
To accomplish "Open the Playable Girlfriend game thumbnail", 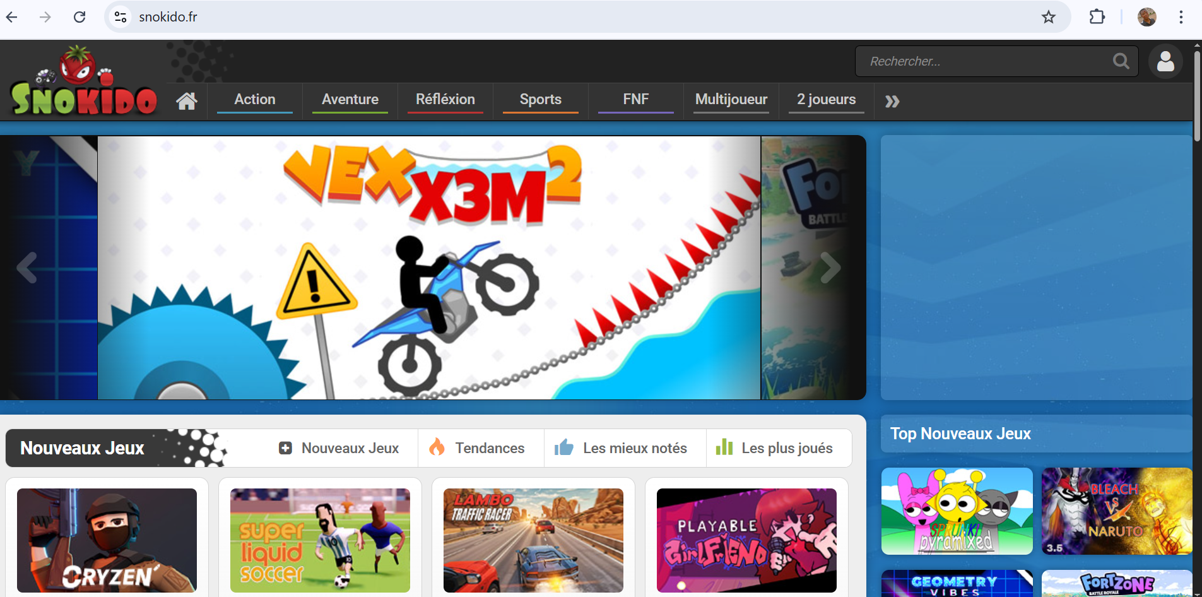I will [746, 540].
